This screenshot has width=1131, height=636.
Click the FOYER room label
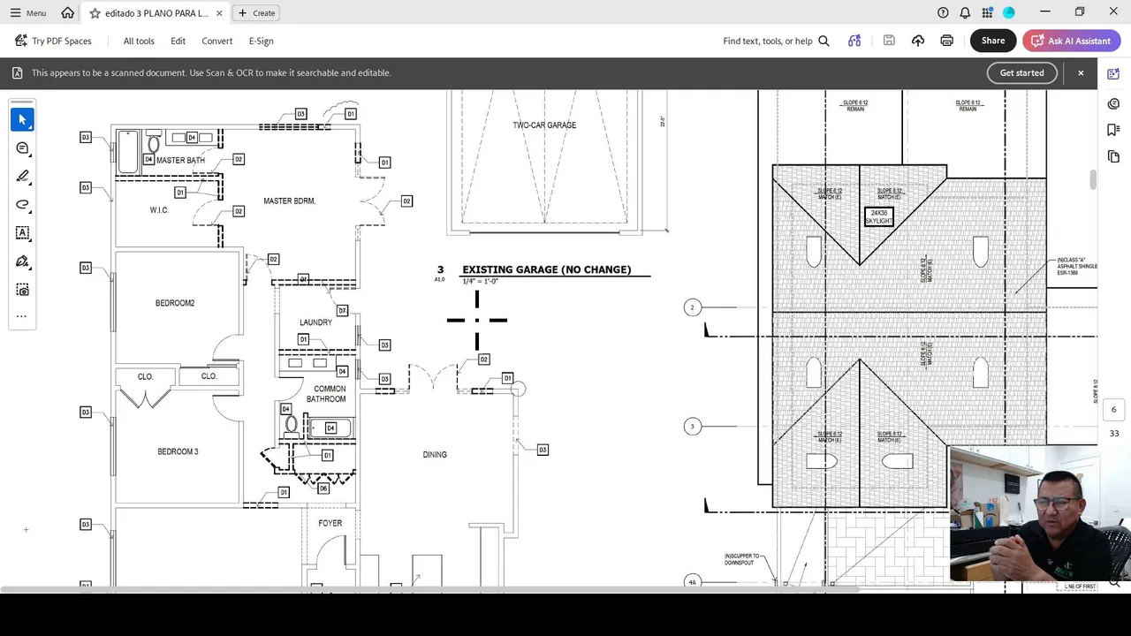(330, 524)
